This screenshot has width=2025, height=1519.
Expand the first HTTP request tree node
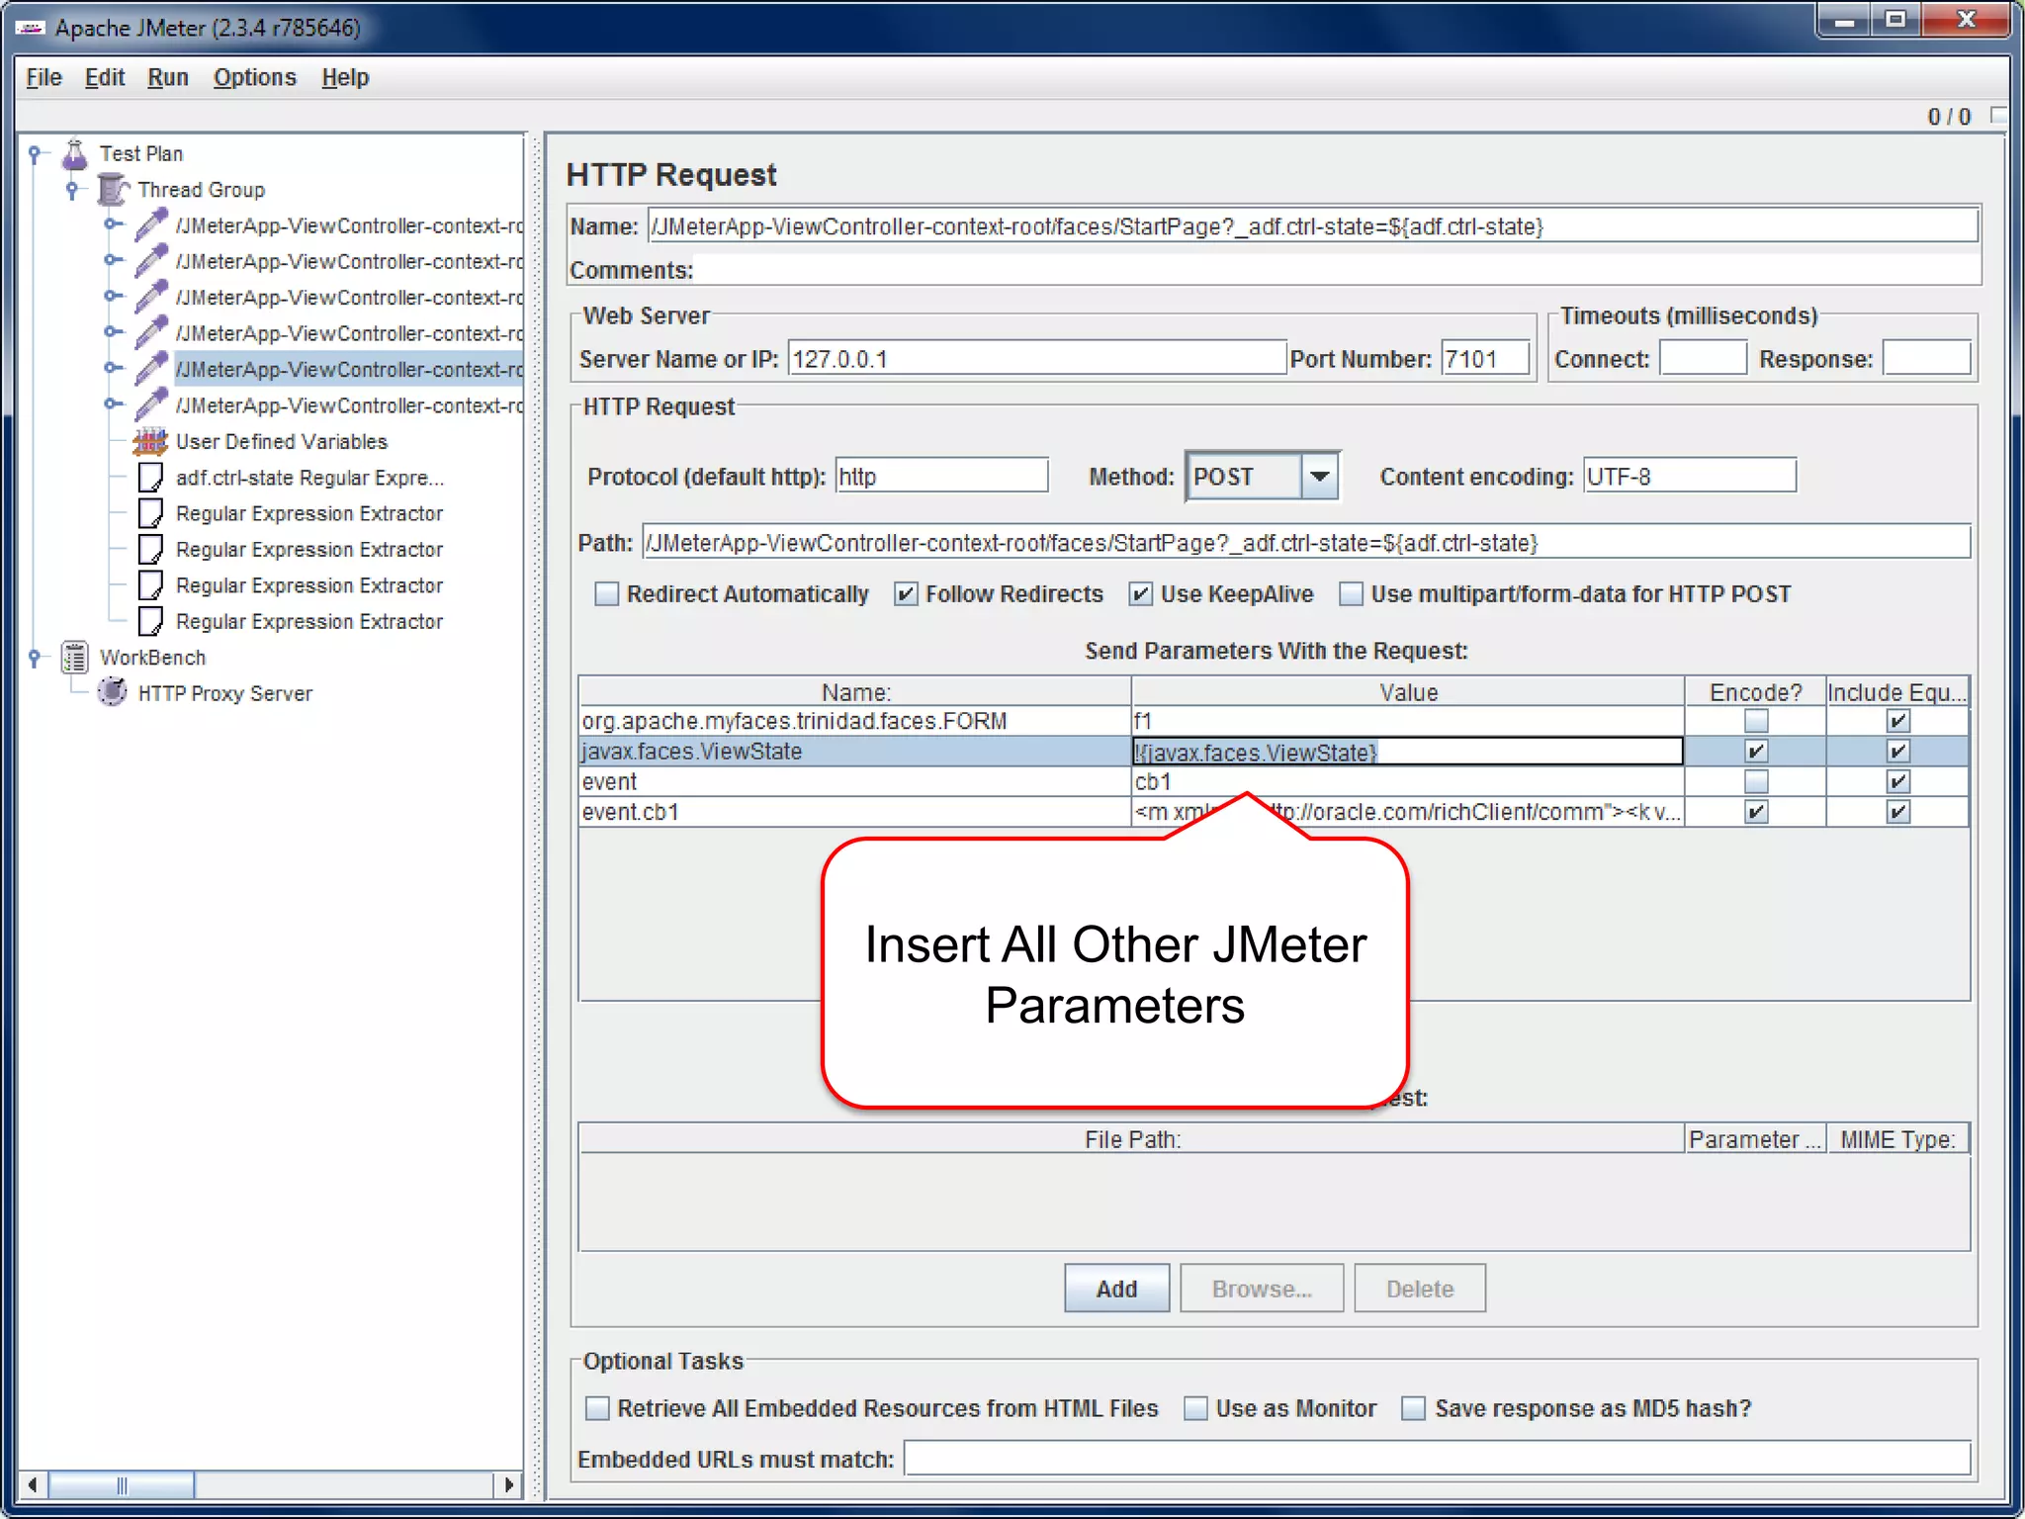tap(113, 224)
